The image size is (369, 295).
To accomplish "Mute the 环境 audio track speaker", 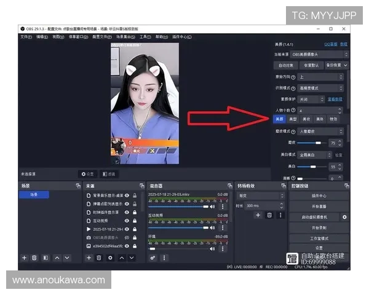I will pyautogui.click(x=212, y=249).
